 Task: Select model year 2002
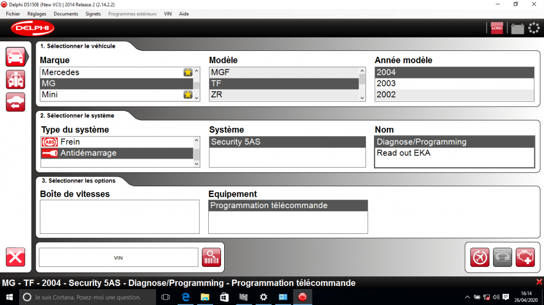pyautogui.click(x=455, y=94)
